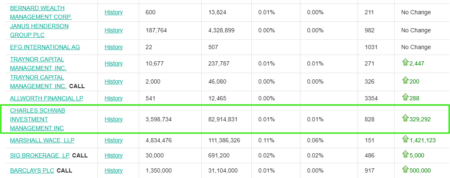View History for SIG Brokerage, LP

pos(113,155)
